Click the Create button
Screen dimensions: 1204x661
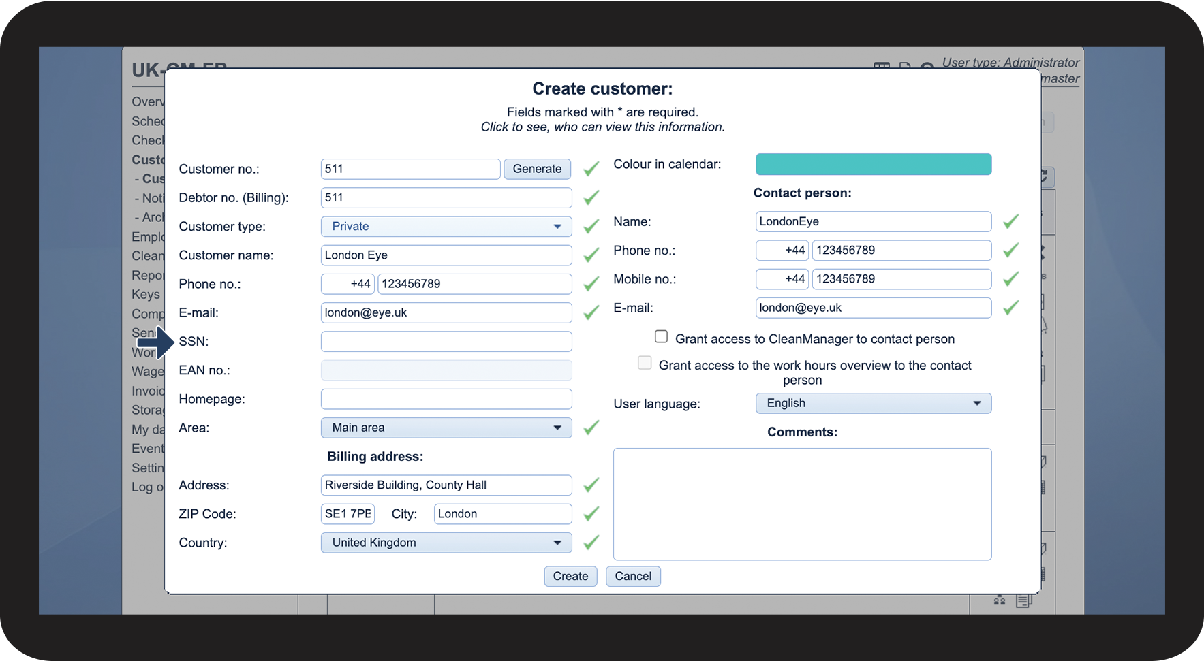click(x=570, y=576)
